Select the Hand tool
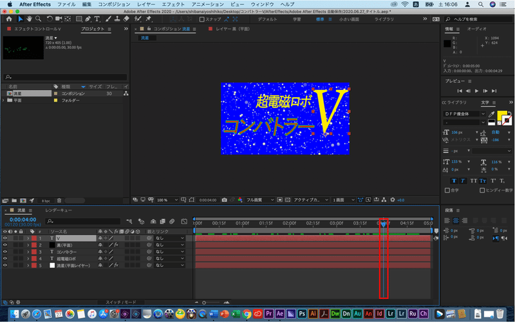515x323 pixels. [x=29, y=19]
